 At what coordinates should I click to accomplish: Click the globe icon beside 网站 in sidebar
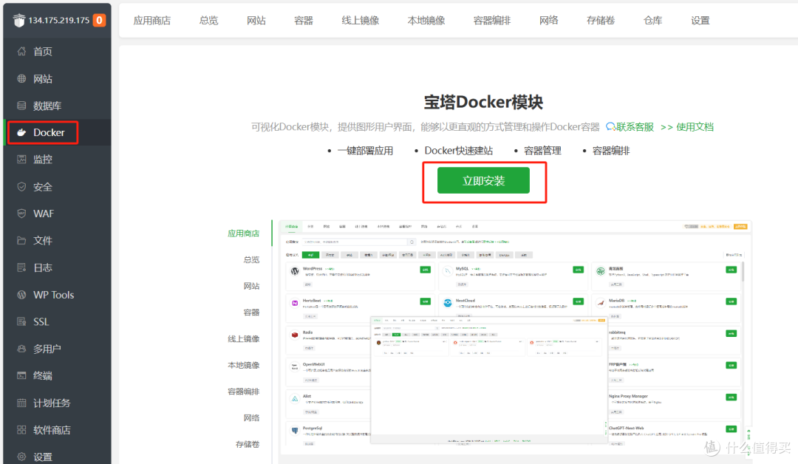click(x=21, y=79)
